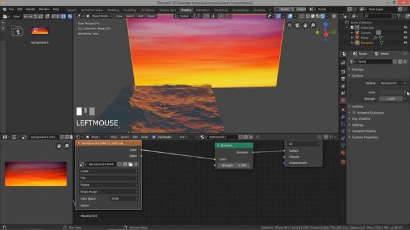The image size is (410, 230).
Task: Select rendered viewport shading mode icon
Action: click(322, 16)
